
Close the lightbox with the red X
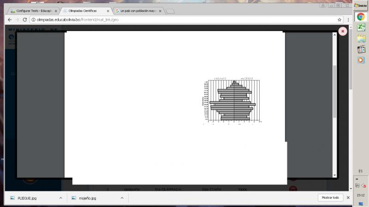tap(342, 31)
